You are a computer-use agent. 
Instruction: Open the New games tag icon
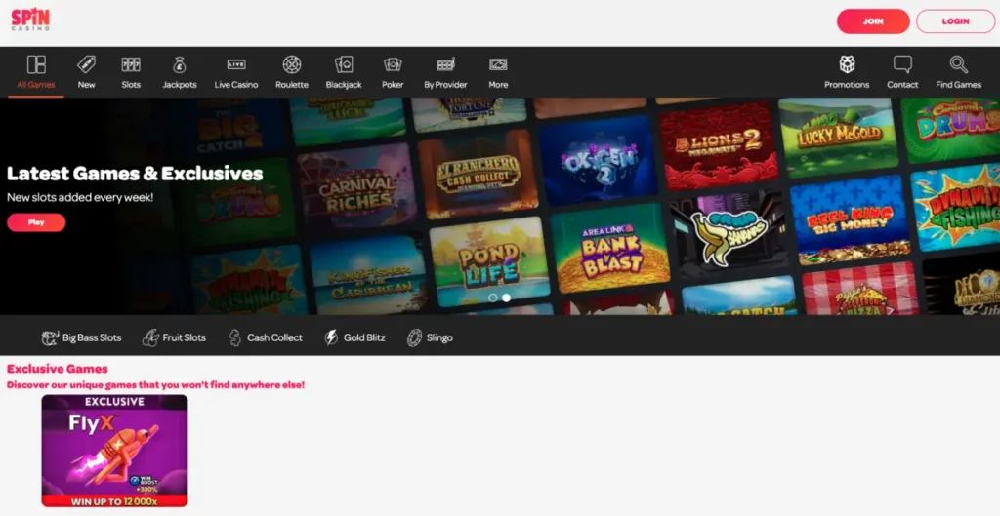point(86,64)
